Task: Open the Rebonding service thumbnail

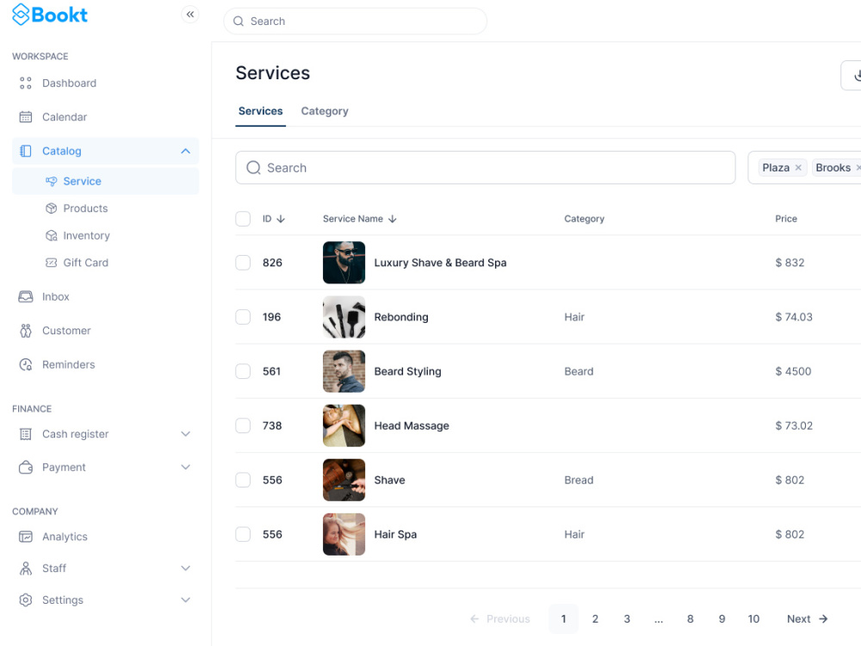Action: click(344, 317)
